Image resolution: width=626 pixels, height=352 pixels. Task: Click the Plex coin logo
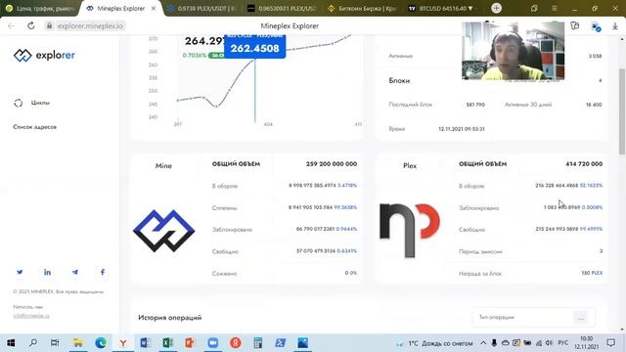tap(410, 231)
